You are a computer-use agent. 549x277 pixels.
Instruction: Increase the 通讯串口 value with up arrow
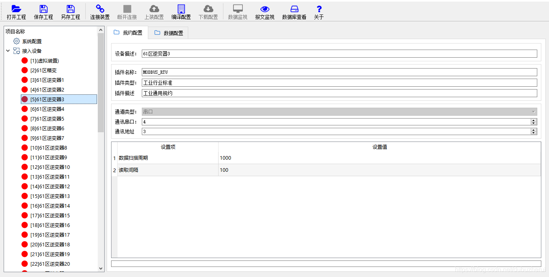[534, 120]
